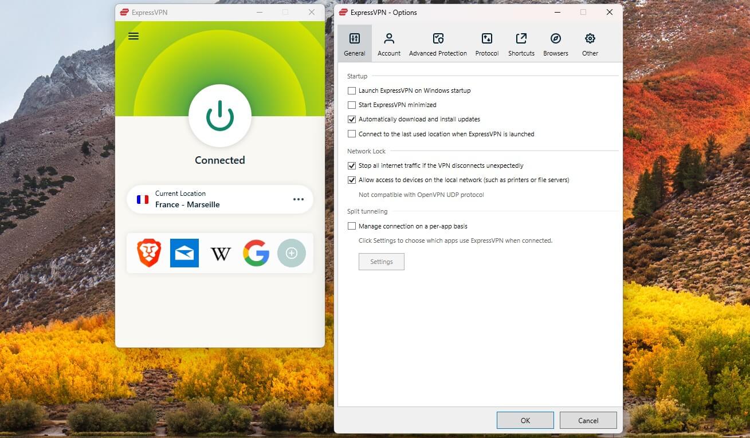Confirm options with the OK button

tap(525, 420)
